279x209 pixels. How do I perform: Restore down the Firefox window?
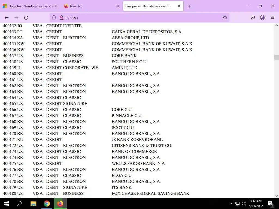click(x=260, y=6)
